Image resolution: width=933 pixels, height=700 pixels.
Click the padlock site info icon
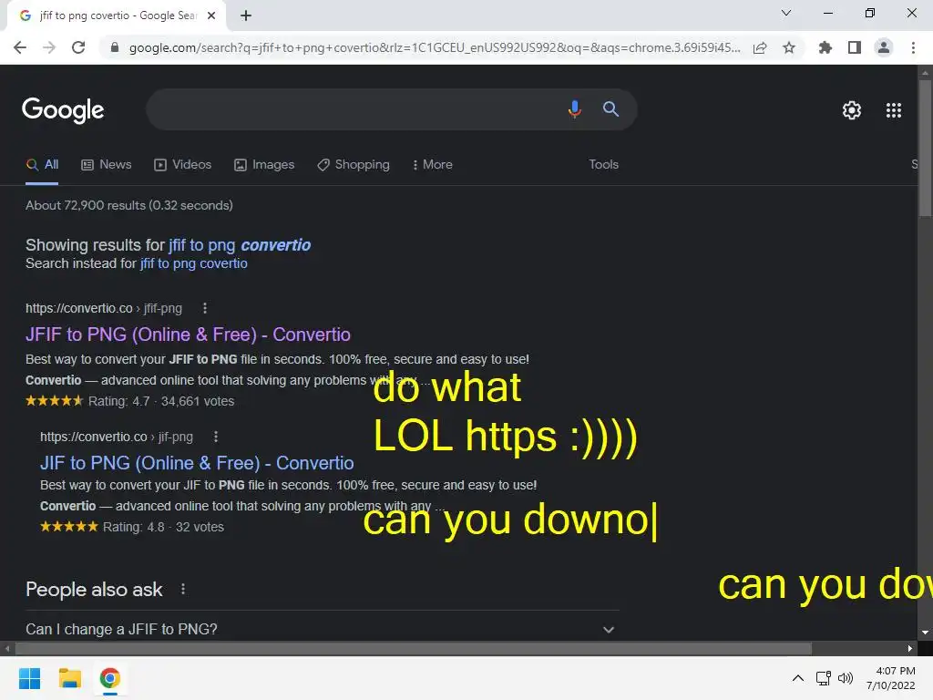click(x=115, y=47)
